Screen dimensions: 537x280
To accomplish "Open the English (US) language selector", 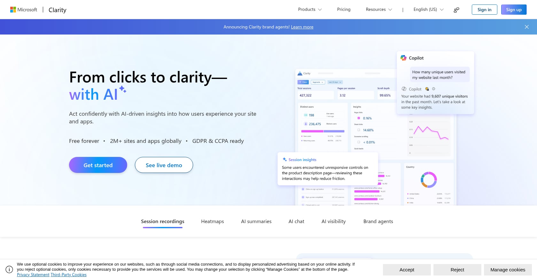I will pos(428,10).
